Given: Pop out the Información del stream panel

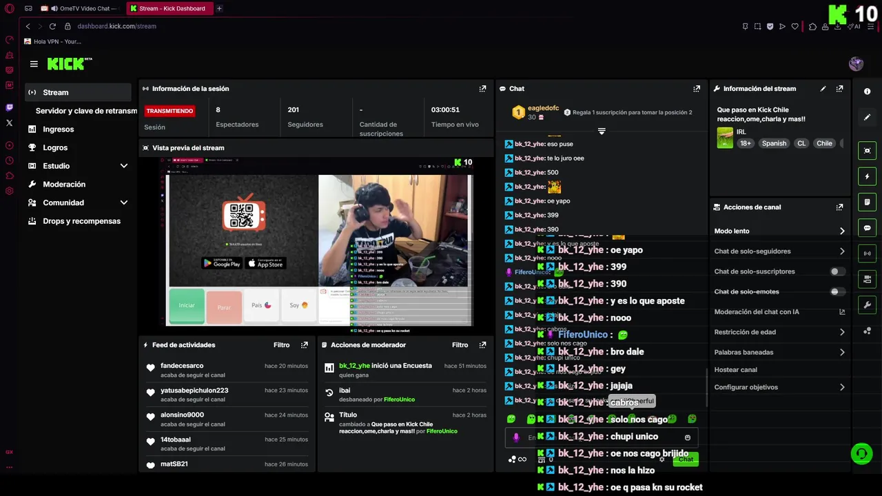Looking at the screenshot, I should pos(839,89).
